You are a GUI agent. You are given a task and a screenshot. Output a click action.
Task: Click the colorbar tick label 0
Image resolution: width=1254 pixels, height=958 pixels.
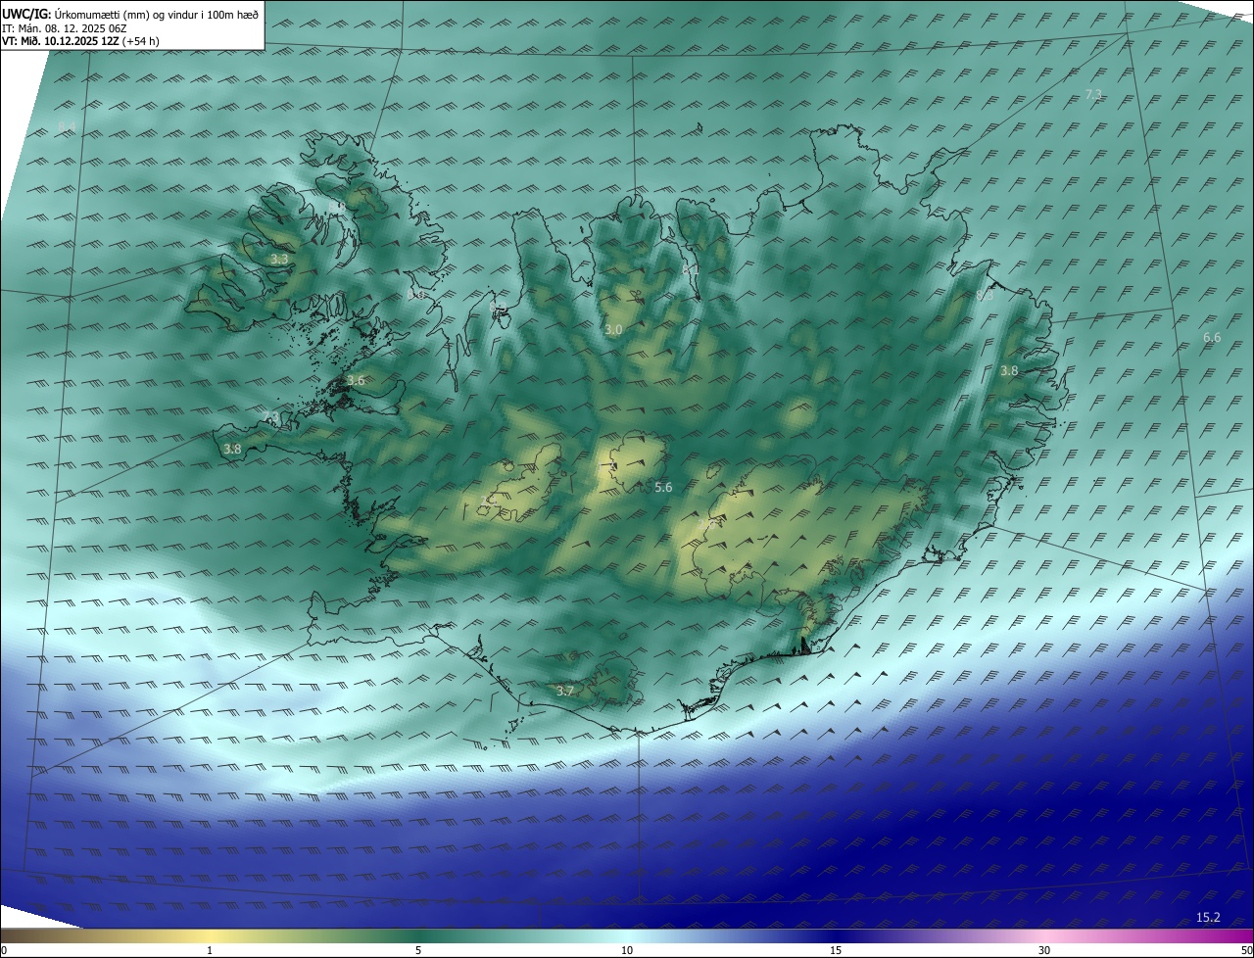pos(4,950)
